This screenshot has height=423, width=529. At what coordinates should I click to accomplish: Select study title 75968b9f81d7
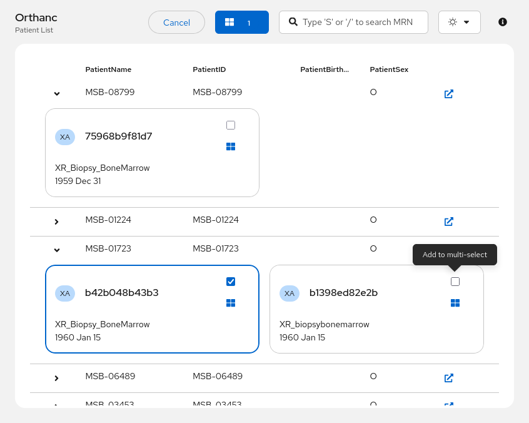[x=118, y=136]
